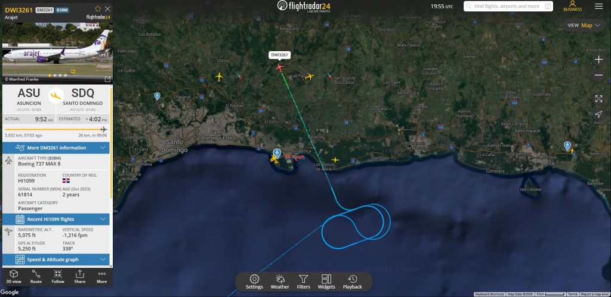
Task: Click the Follow aircraft icon
Action: tap(58, 276)
